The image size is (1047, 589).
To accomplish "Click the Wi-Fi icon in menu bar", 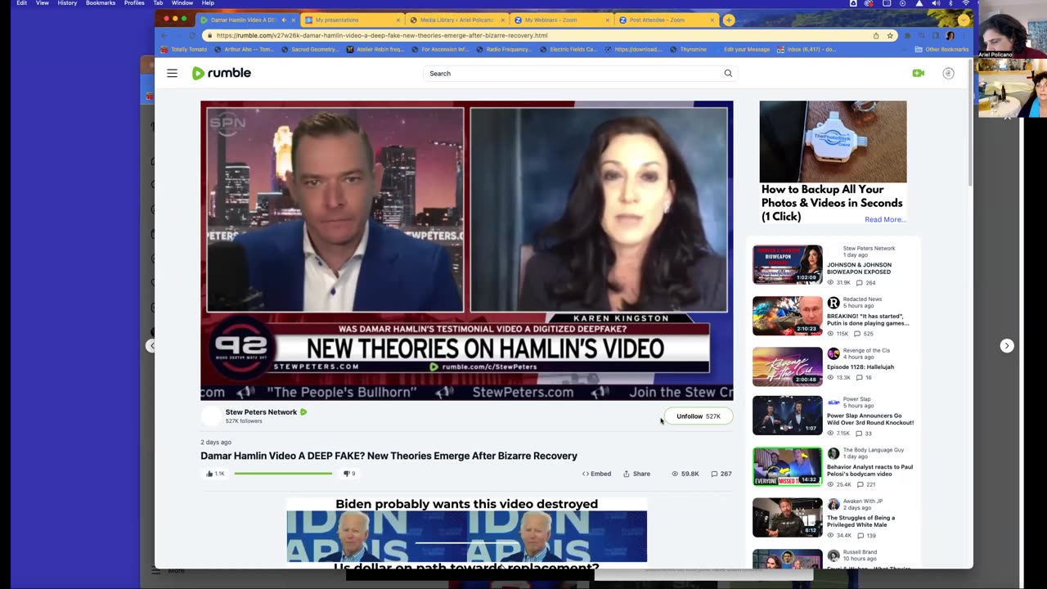I will coord(966,3).
